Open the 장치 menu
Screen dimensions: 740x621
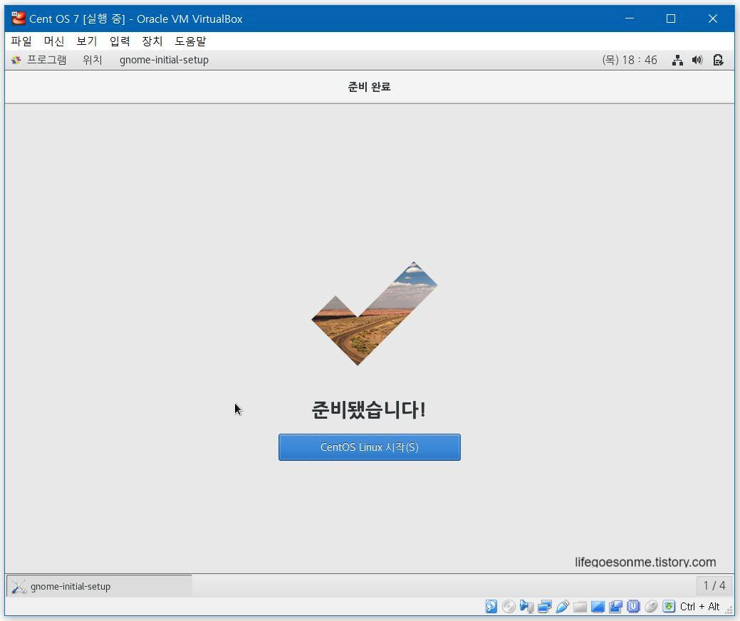(152, 41)
